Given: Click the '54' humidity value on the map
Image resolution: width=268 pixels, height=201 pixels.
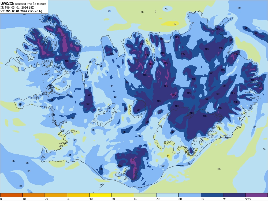Looking at the screenshot, I should pyautogui.click(x=168, y=156).
